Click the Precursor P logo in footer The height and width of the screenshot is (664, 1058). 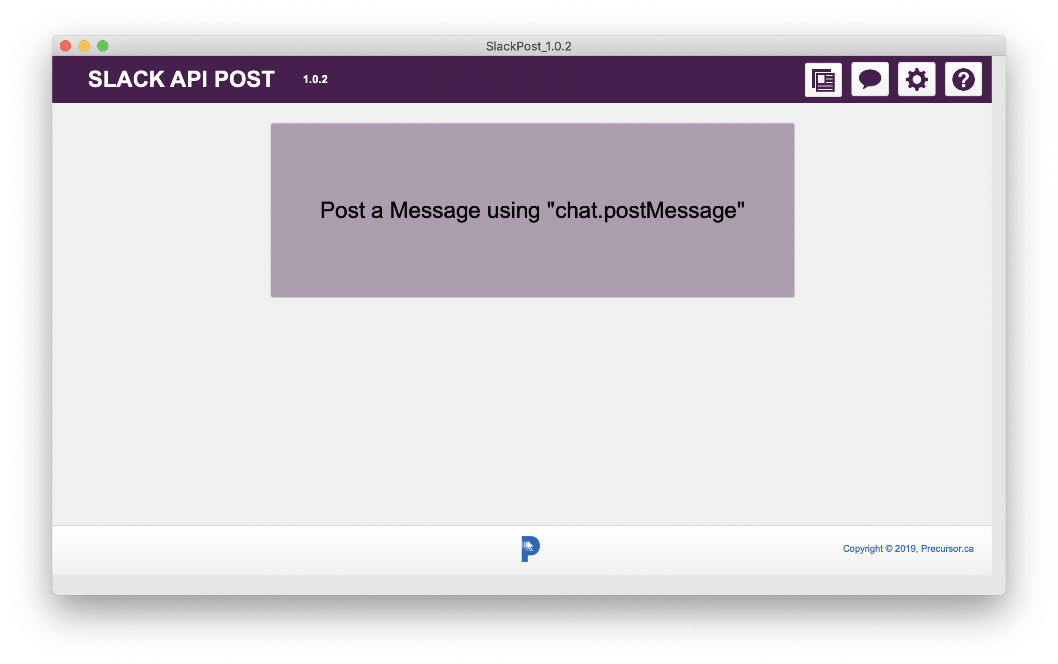pyautogui.click(x=530, y=549)
